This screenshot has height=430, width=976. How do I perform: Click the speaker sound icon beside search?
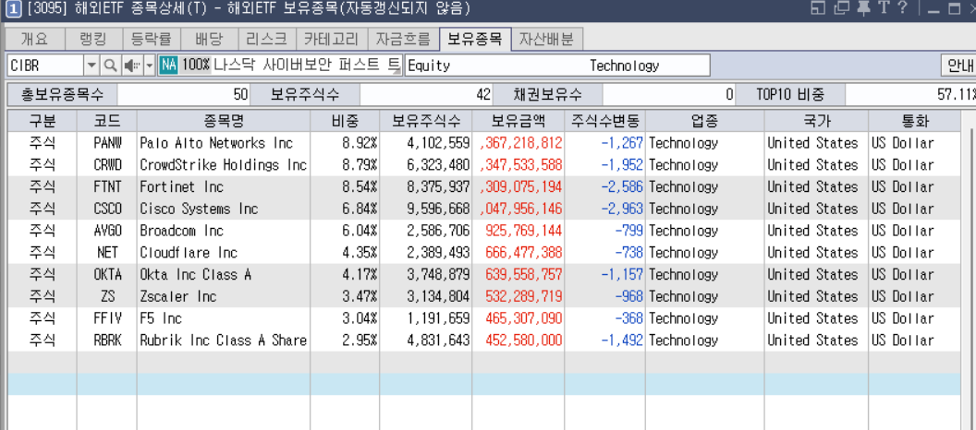(130, 66)
